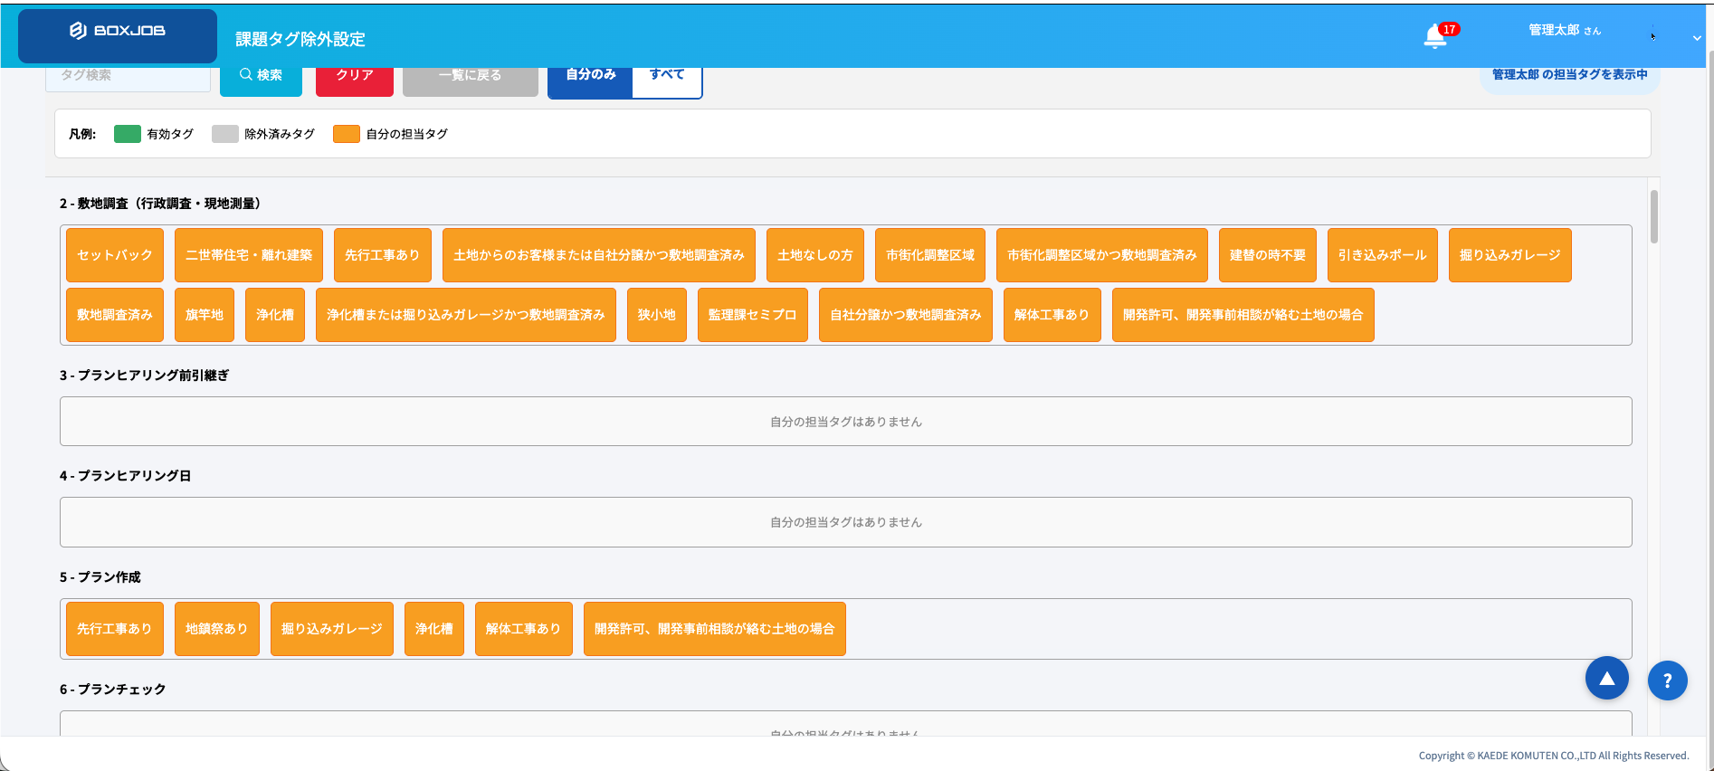
Task: Open the 管理太郎 user account menu
Action: coord(1564,30)
